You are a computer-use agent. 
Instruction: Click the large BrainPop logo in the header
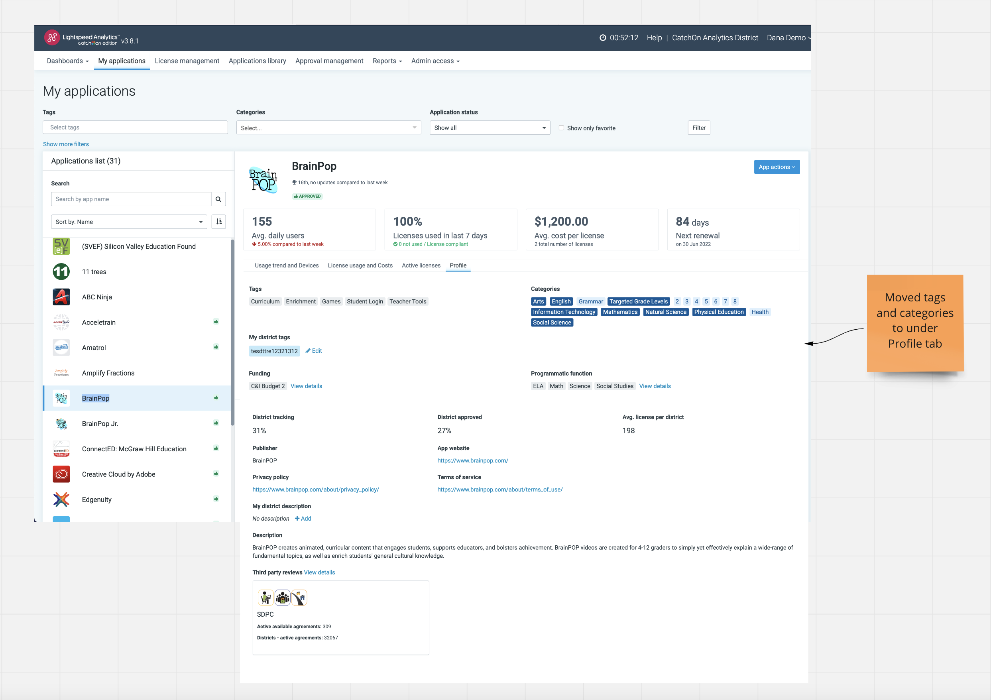[263, 180]
